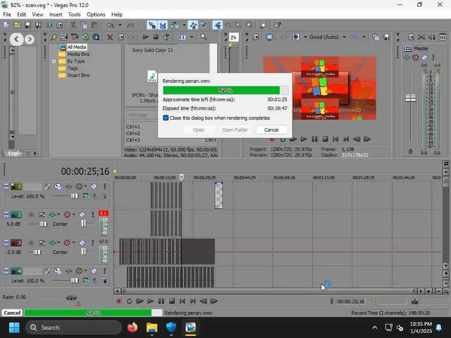This screenshot has height=338, width=451.
Task: Open the File menu
Action: tap(7, 15)
